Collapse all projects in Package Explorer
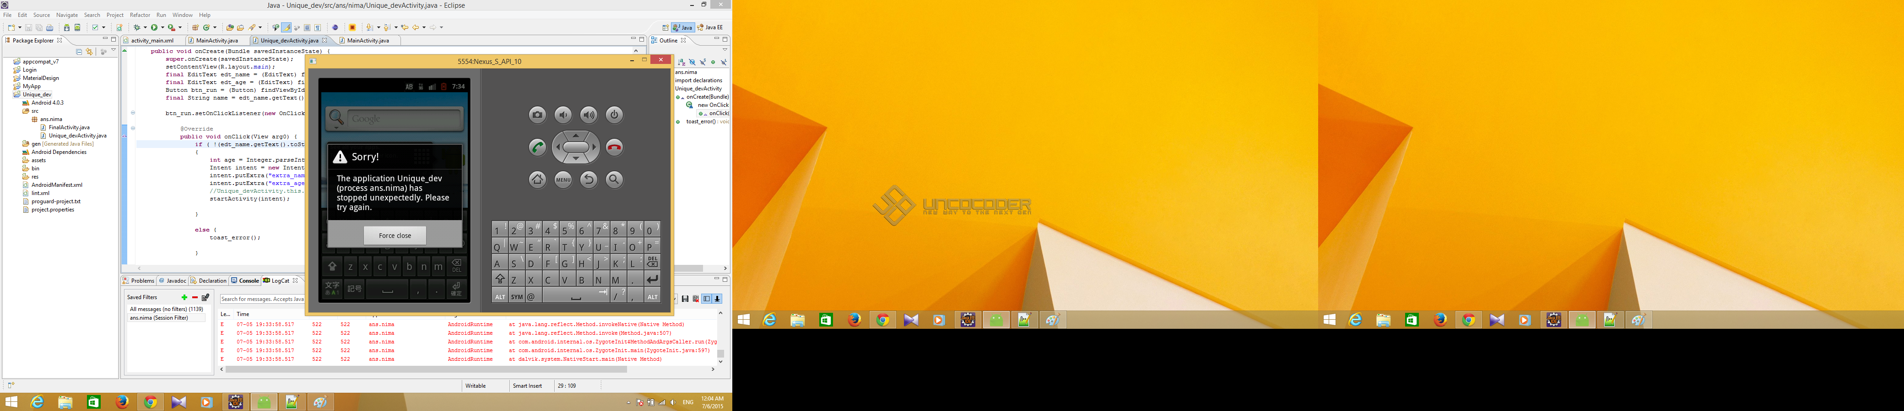1904x411 pixels. 79,52
